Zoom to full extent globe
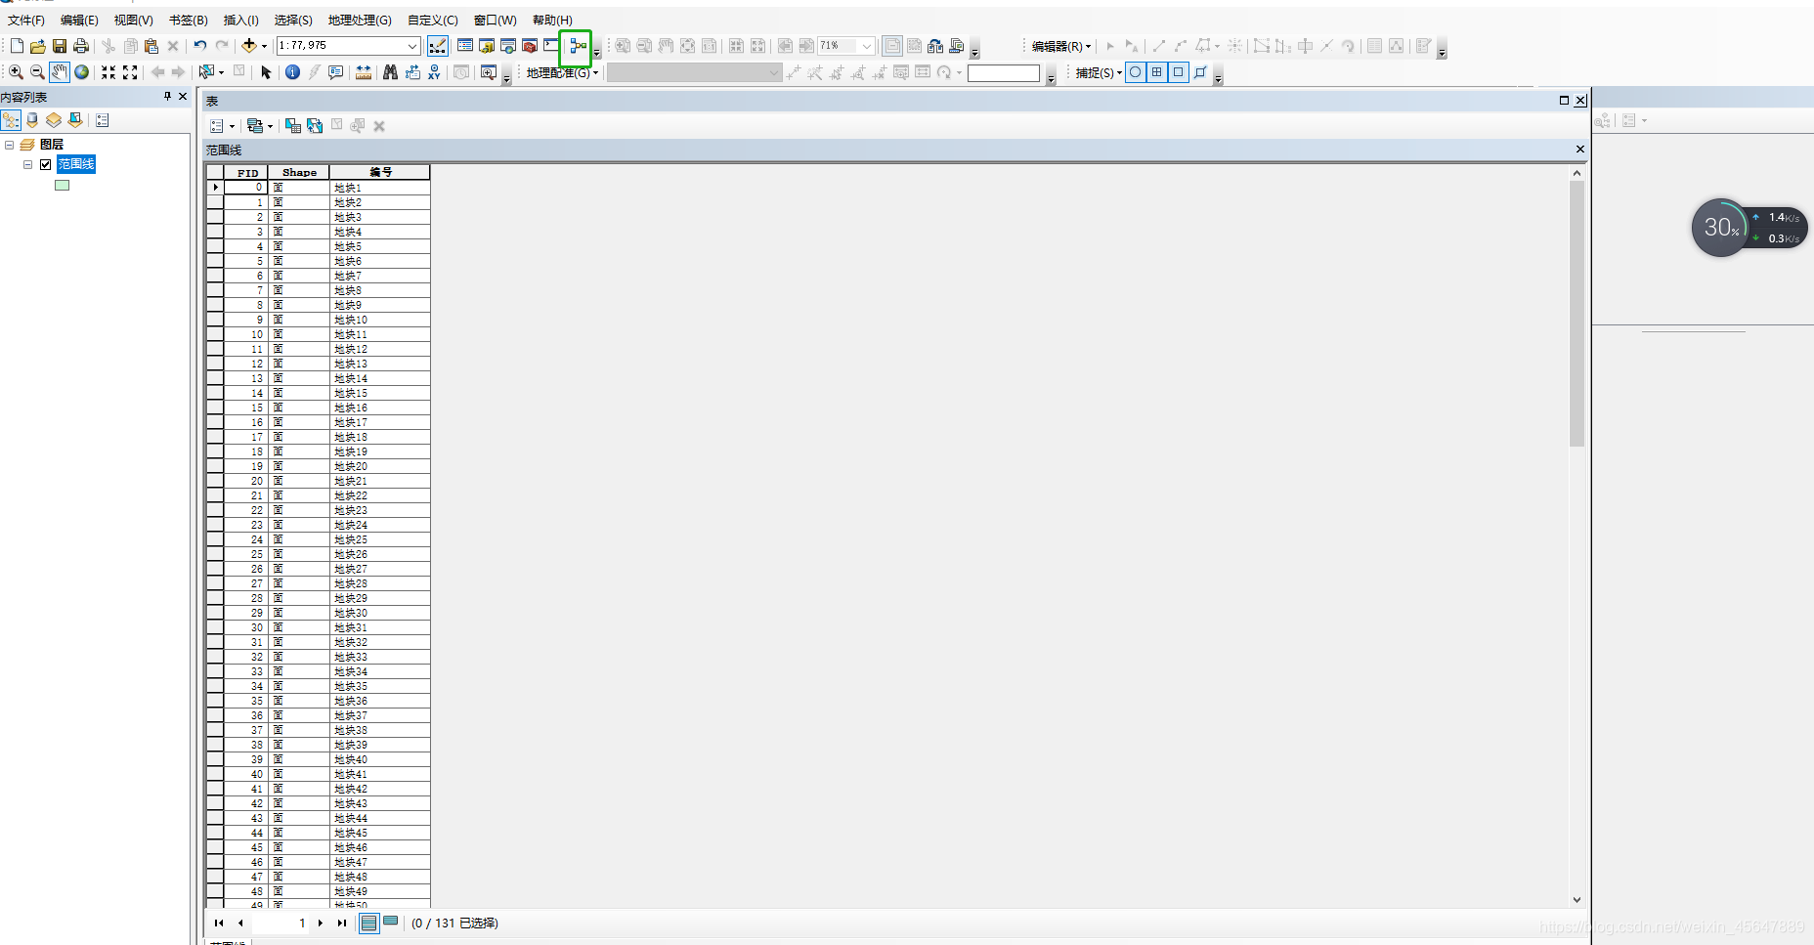The image size is (1814, 945). coord(82,72)
